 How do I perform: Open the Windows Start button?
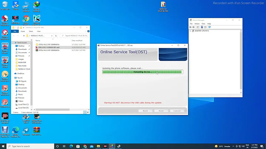[3, 146]
